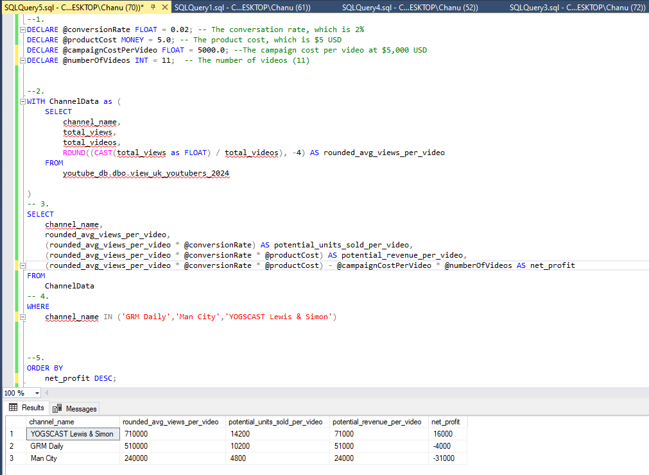Click the 710000 views cell
This screenshot has height=475, width=649.
[x=173, y=434]
